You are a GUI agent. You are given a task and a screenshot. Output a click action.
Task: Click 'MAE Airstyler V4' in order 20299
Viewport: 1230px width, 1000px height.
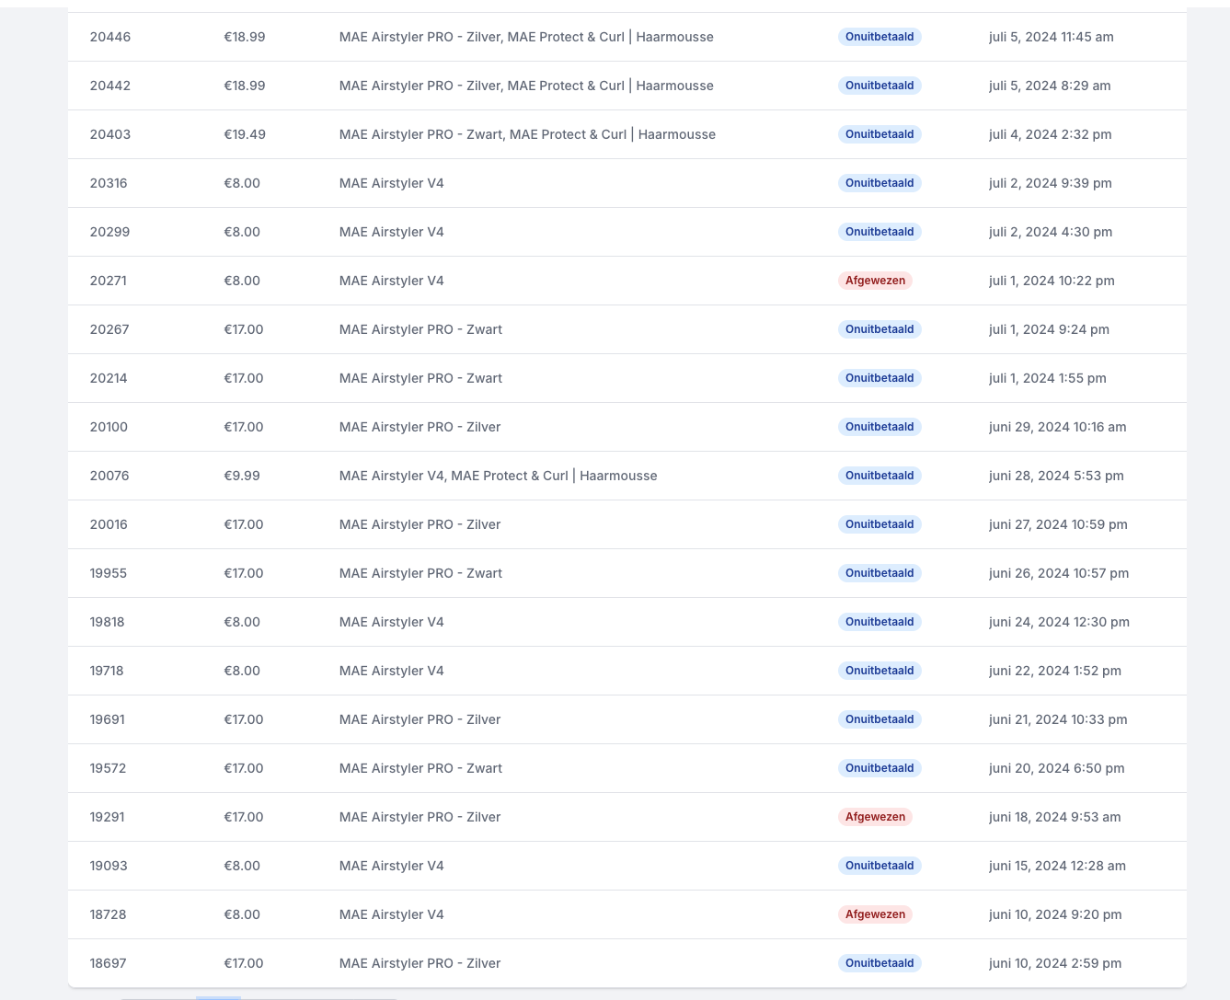(x=392, y=232)
